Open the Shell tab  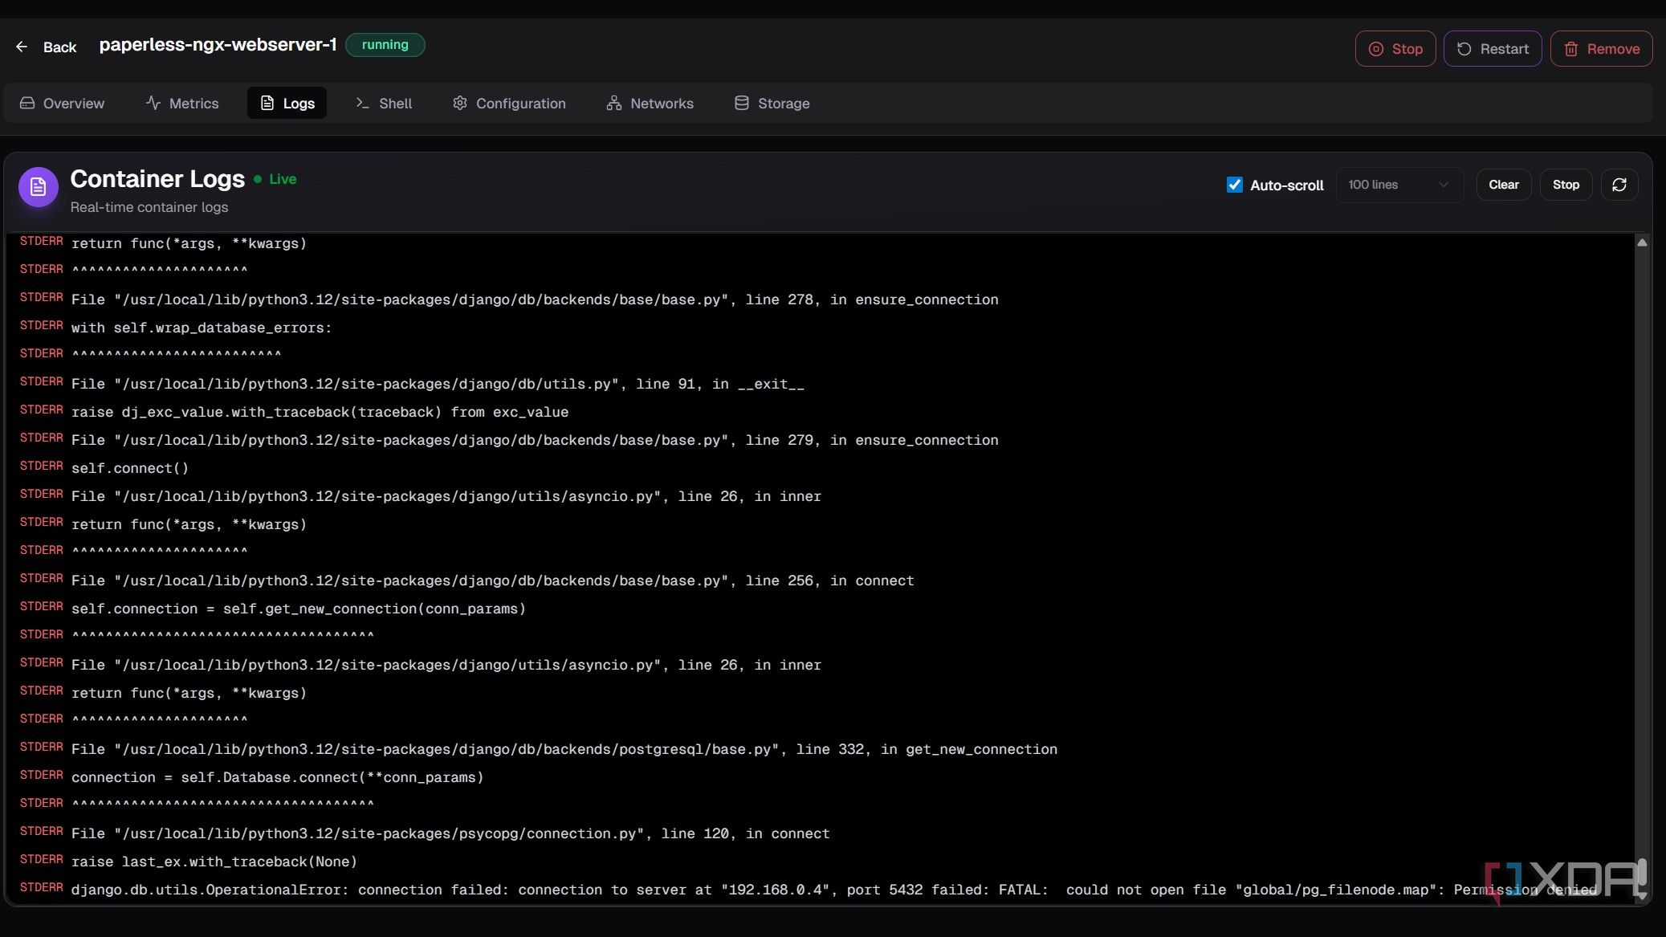384,104
